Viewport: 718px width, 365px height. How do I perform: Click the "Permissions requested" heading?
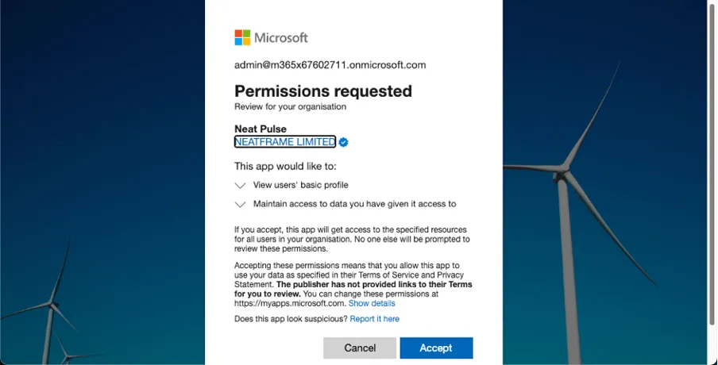pyautogui.click(x=322, y=91)
